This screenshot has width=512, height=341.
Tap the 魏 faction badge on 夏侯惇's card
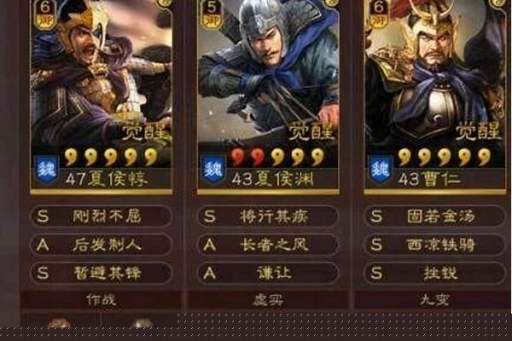[46, 170]
